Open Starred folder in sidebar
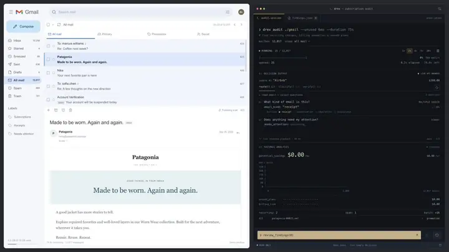Image resolution: width=449 pixels, height=252 pixels. (24, 49)
